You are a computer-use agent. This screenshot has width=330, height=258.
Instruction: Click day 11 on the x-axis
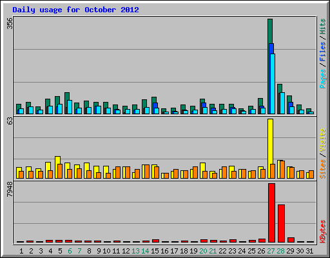click(116, 251)
